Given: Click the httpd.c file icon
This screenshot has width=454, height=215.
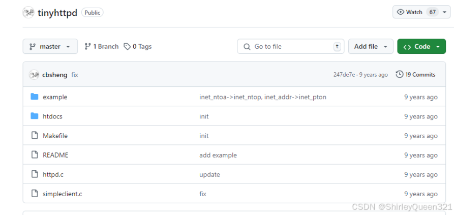Looking at the screenshot, I should point(35,174).
